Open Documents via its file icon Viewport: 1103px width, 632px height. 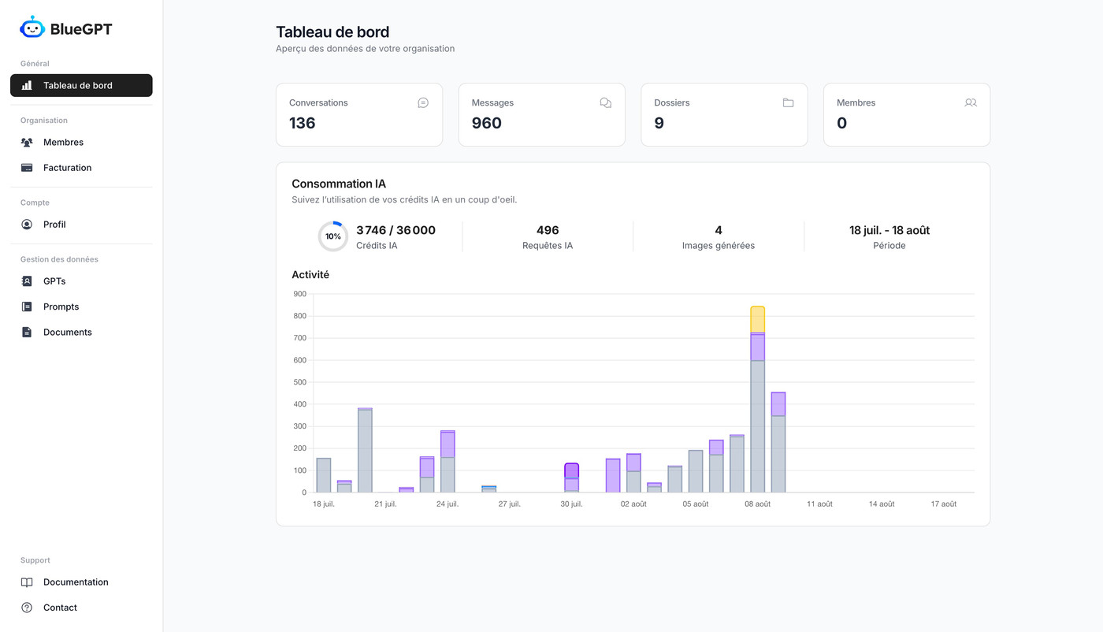tap(28, 331)
